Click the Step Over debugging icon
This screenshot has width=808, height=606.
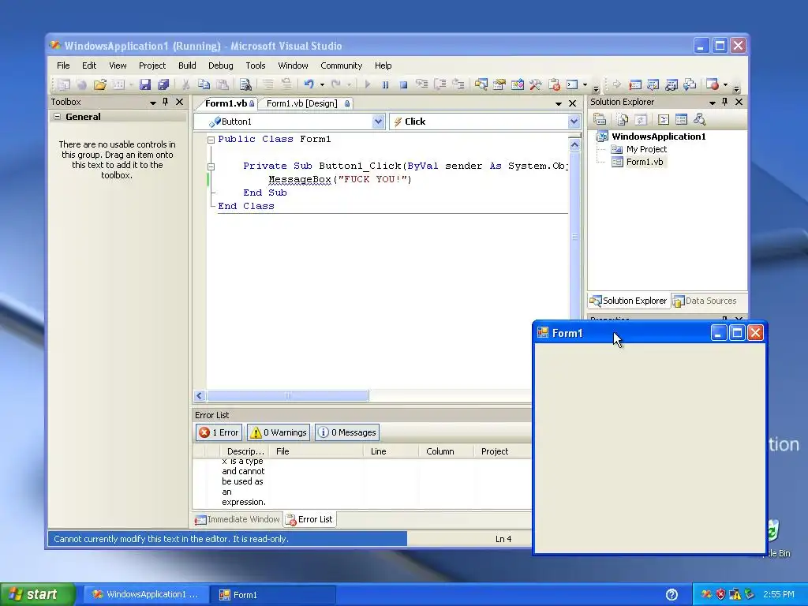[x=440, y=84]
